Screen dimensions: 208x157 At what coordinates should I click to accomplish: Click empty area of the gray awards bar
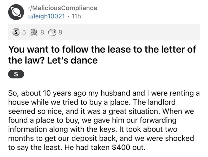[130, 33]
